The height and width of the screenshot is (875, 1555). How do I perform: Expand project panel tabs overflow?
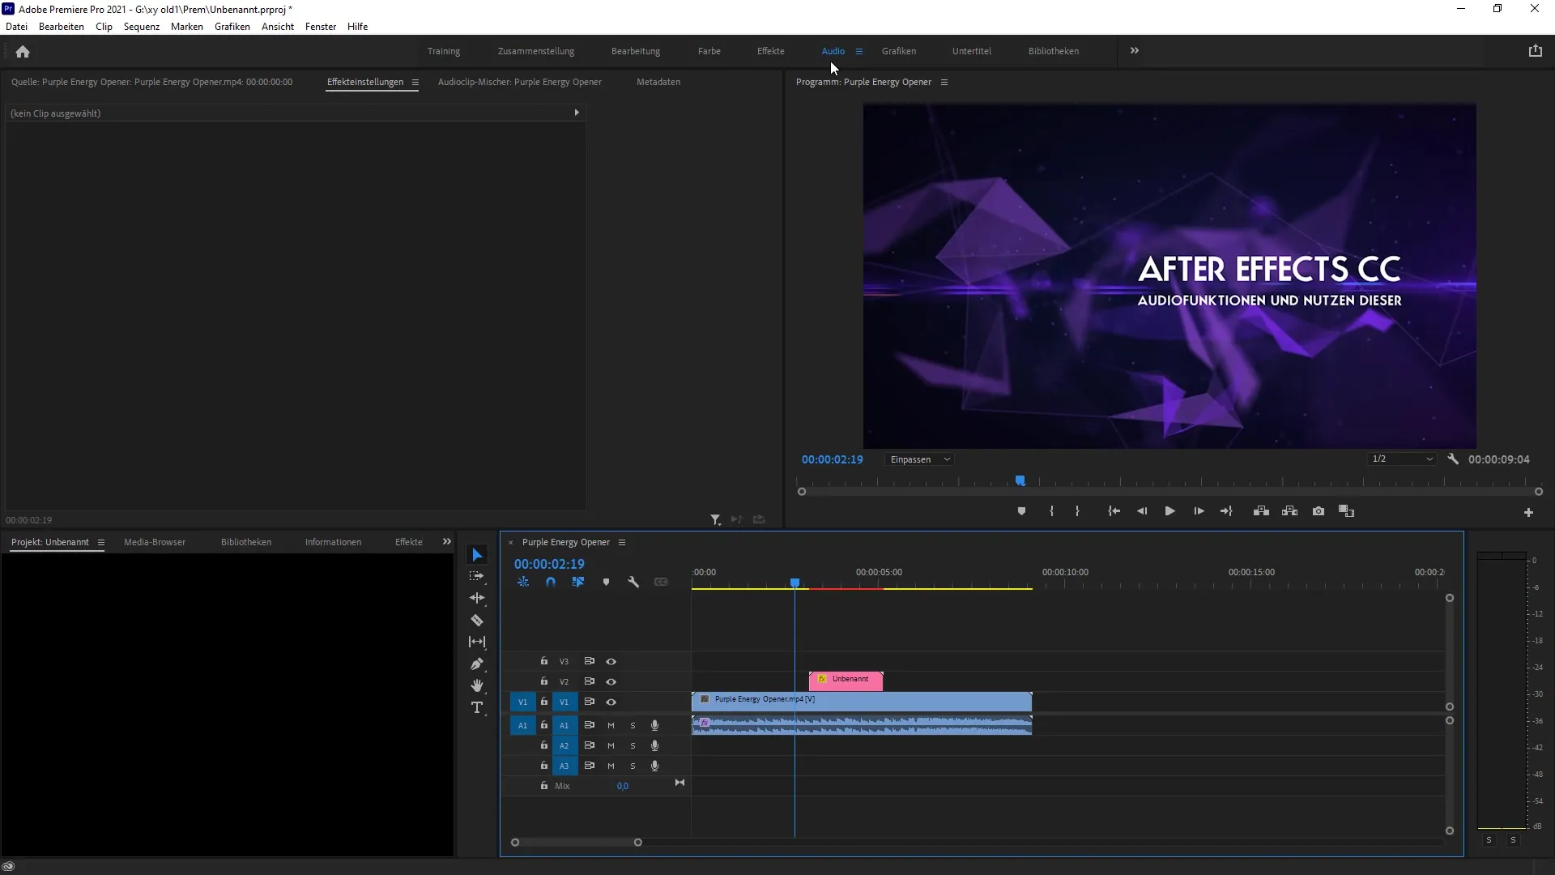[446, 542]
